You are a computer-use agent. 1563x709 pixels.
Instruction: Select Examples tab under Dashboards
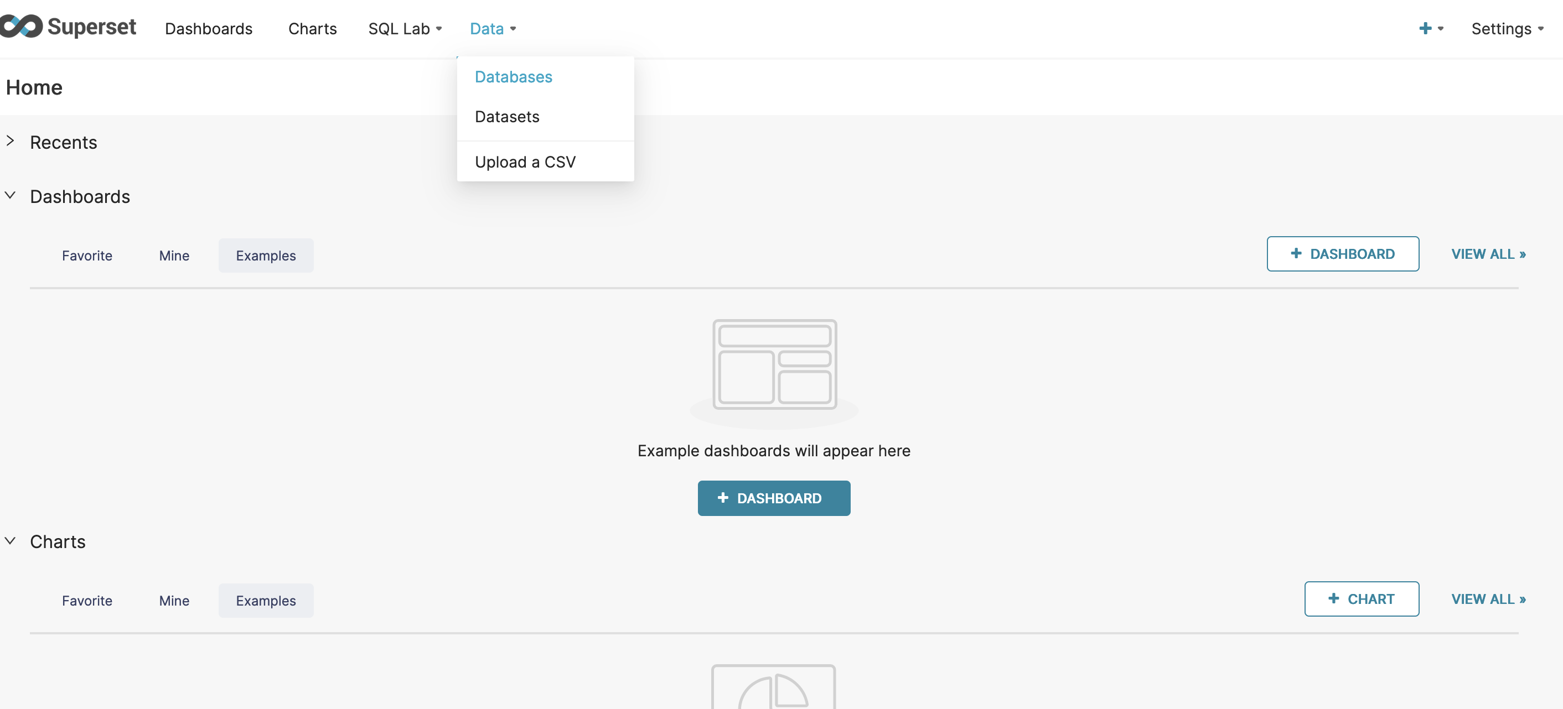coord(266,256)
